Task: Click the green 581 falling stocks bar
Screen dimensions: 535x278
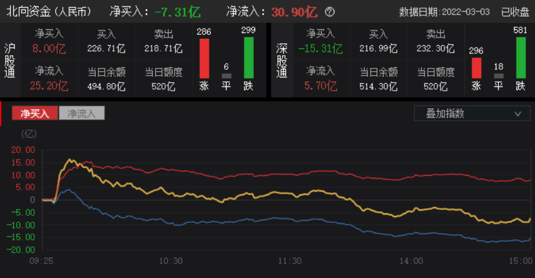Action: point(520,58)
